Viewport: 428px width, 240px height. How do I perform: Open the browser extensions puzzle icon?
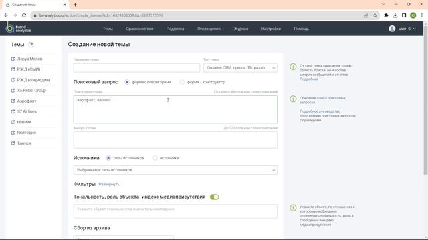[x=386, y=15]
